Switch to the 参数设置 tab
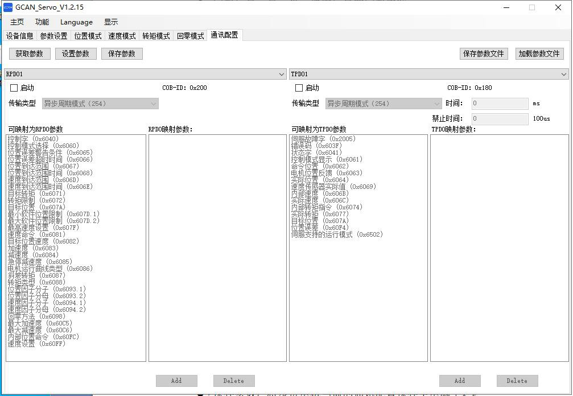The height and width of the screenshot is (396, 573). click(x=53, y=36)
